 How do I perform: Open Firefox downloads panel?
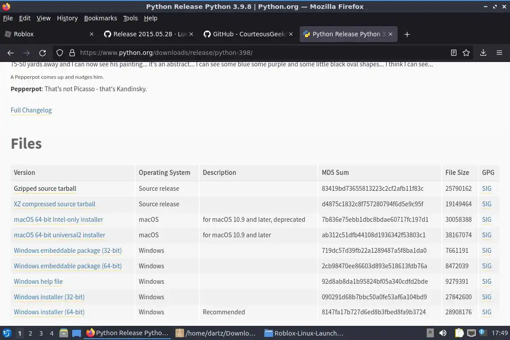click(x=483, y=53)
